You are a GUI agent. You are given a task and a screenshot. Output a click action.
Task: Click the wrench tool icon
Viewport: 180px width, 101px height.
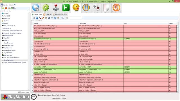point(40,18)
